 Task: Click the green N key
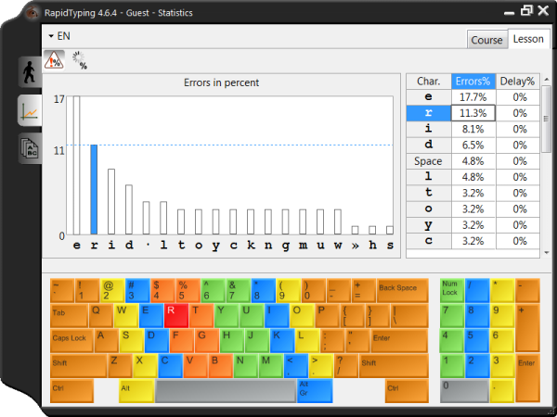tap(245, 366)
